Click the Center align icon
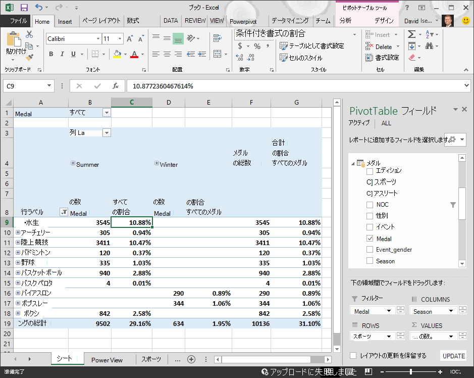This screenshot has width=474, height=378. coord(167,54)
